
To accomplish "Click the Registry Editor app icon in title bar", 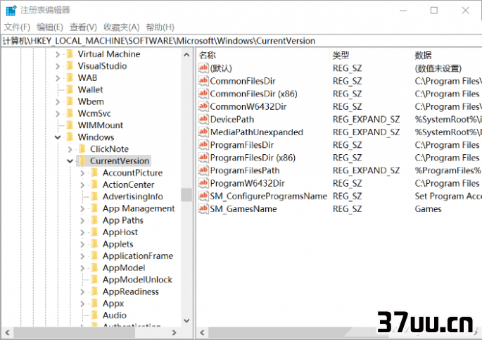I will 11,11.
